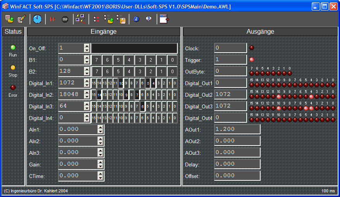Click the green Run status LED
This screenshot has height=197, width=340.
click(x=13, y=47)
